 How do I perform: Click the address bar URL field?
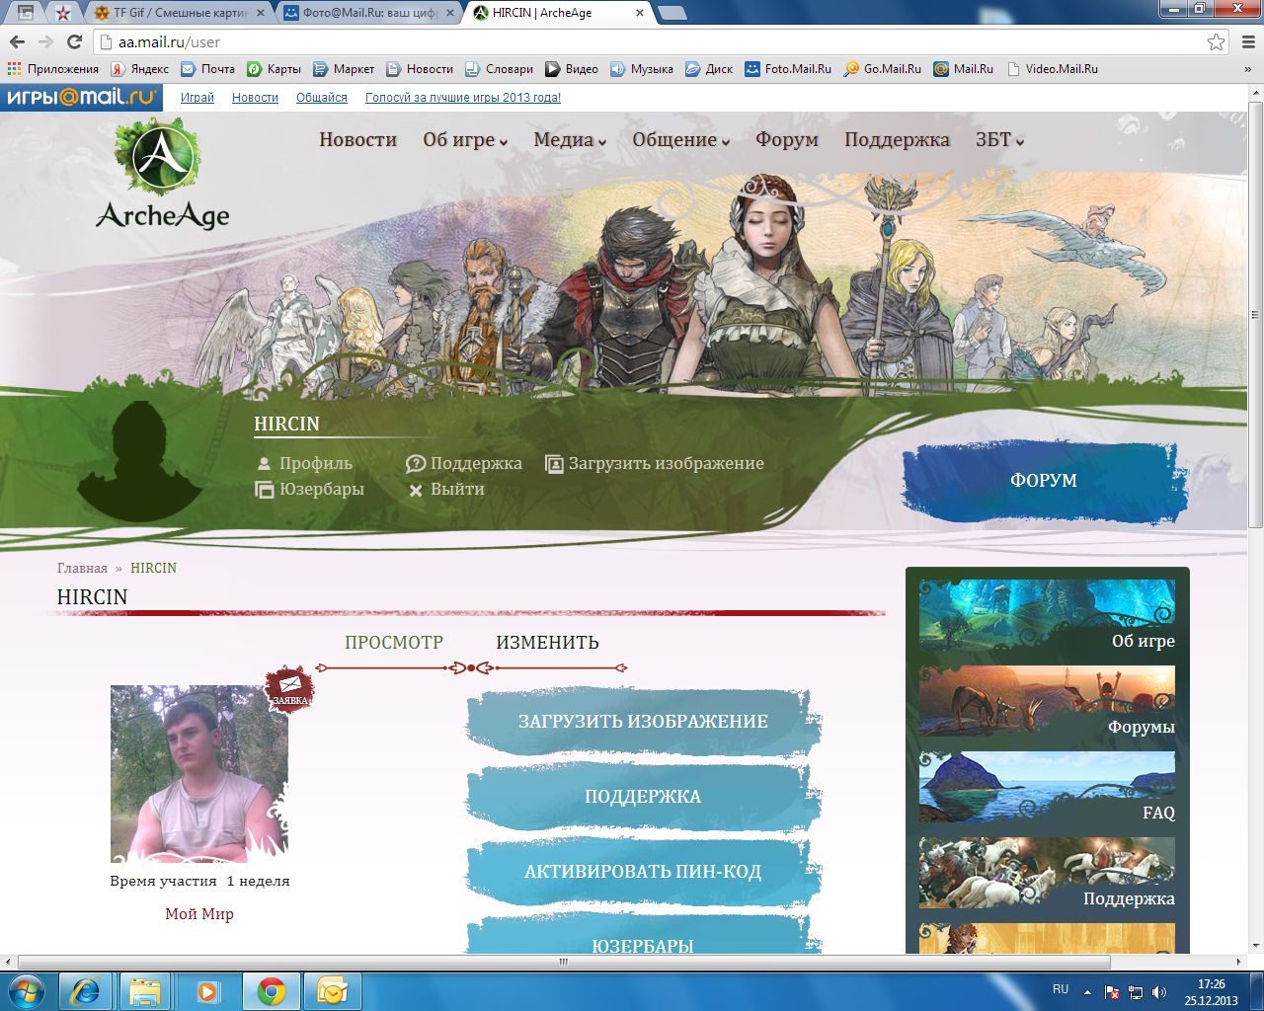652,42
